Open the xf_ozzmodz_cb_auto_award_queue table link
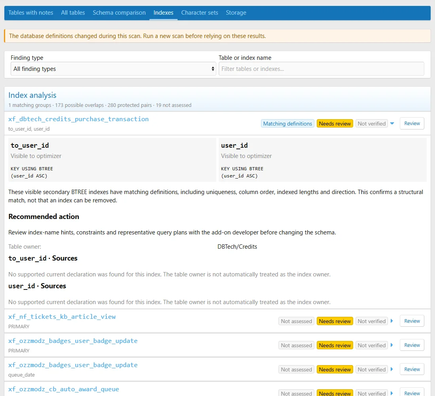 (x=64, y=389)
